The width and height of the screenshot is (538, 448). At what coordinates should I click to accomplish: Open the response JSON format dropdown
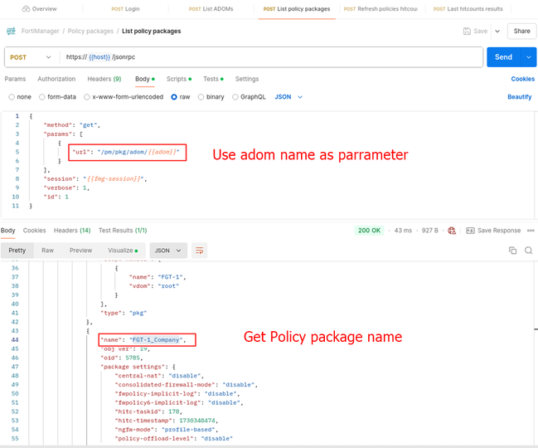(167, 250)
